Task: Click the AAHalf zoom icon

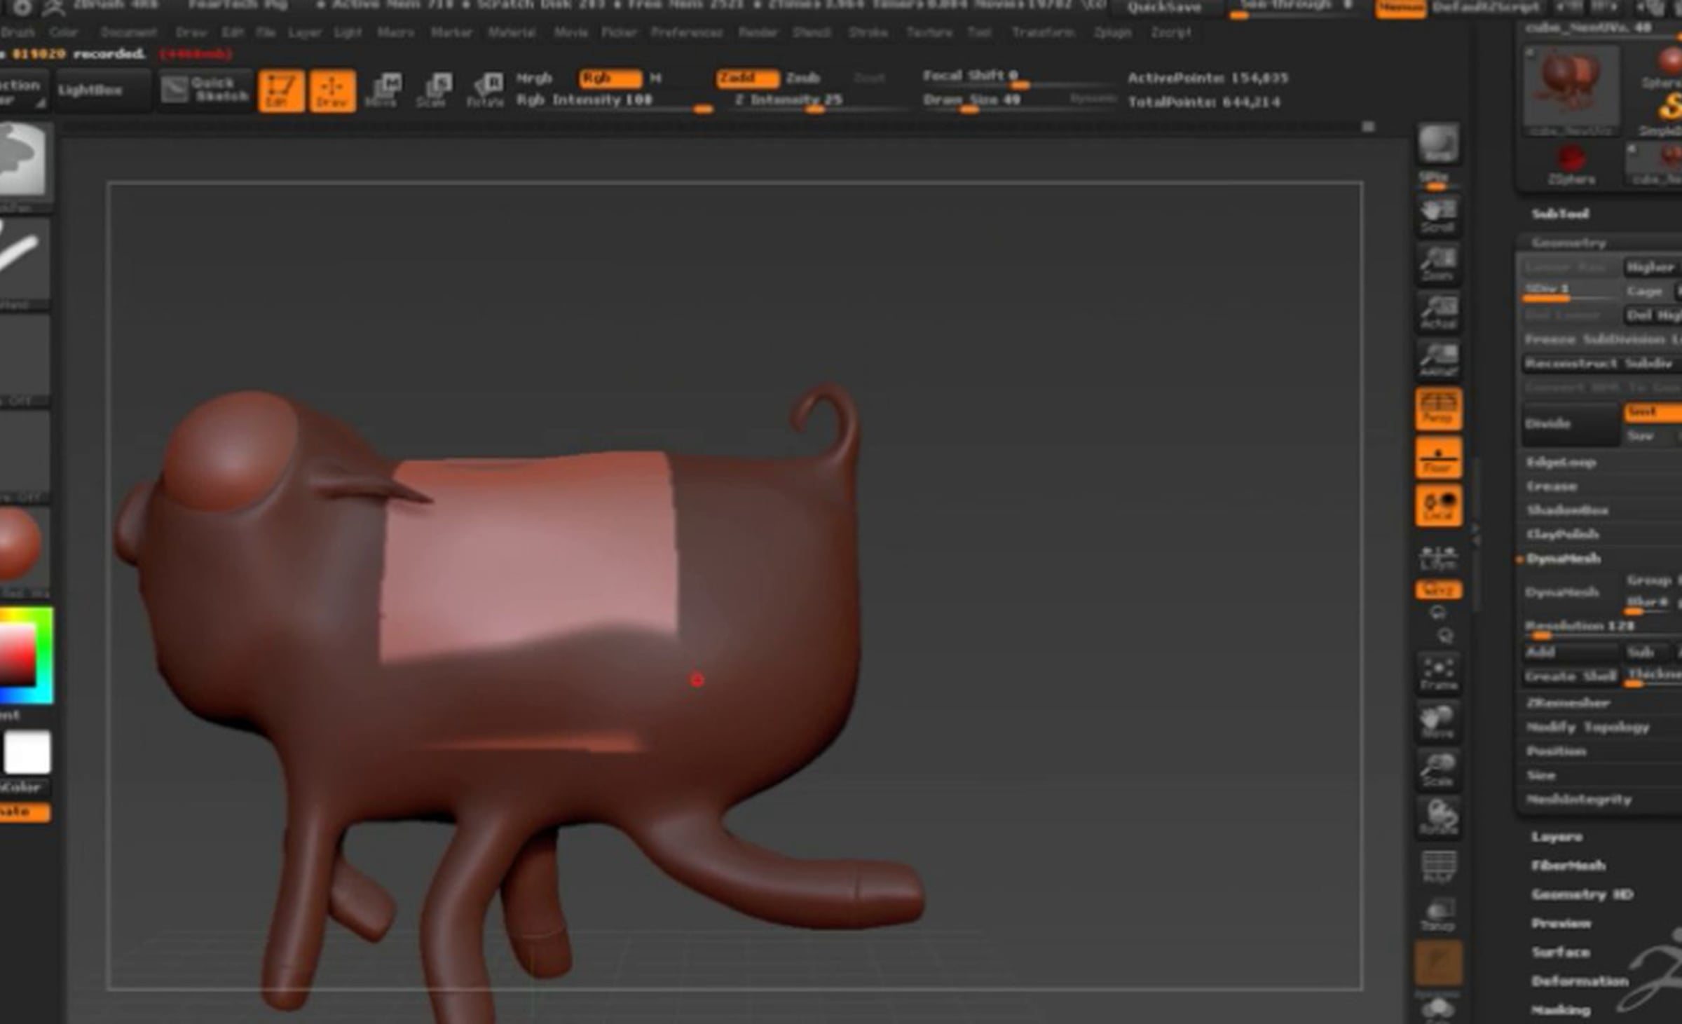Action: (1438, 359)
